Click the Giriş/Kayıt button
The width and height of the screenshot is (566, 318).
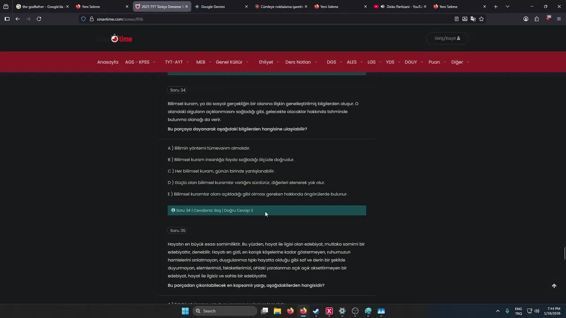(x=447, y=38)
